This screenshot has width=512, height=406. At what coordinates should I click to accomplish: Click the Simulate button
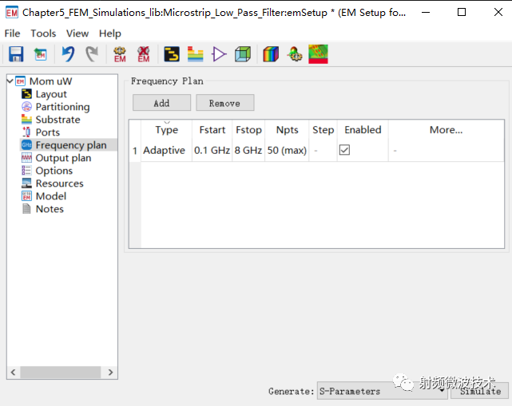(480, 391)
